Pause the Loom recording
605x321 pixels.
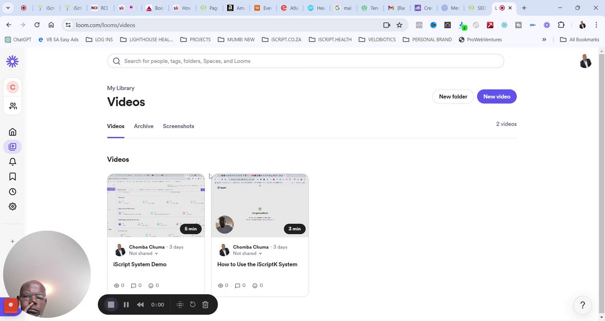(x=126, y=305)
